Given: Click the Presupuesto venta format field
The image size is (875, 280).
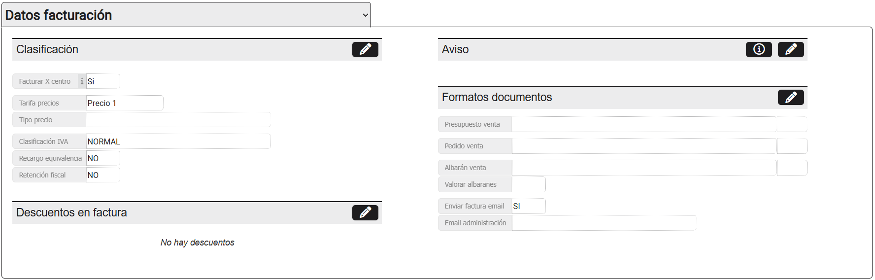Looking at the screenshot, I should [644, 124].
